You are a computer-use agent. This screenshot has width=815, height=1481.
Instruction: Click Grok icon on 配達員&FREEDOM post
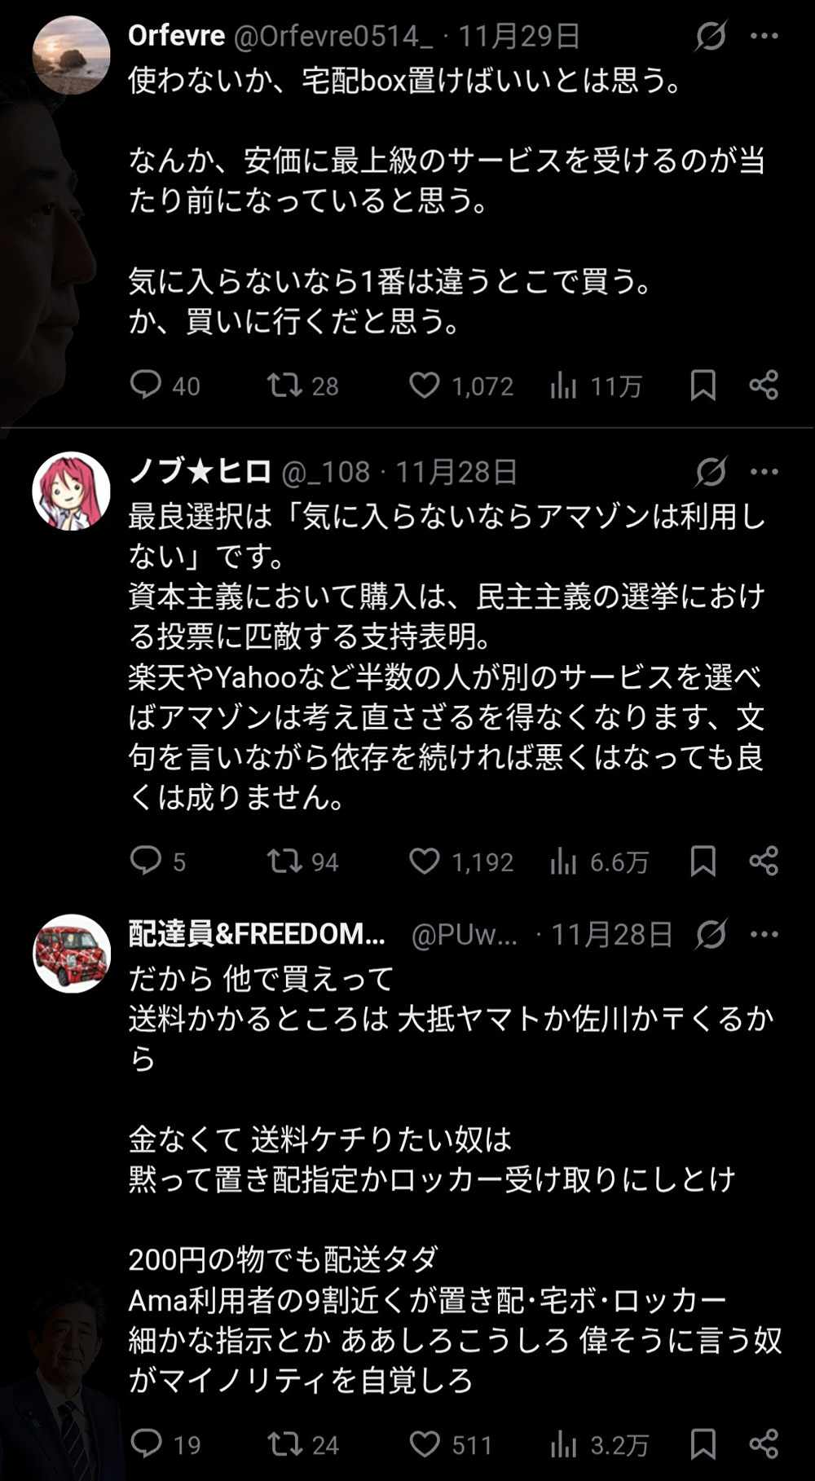tap(711, 934)
